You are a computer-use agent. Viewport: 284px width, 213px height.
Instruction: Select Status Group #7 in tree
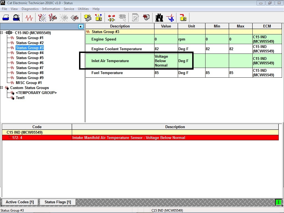(30, 68)
